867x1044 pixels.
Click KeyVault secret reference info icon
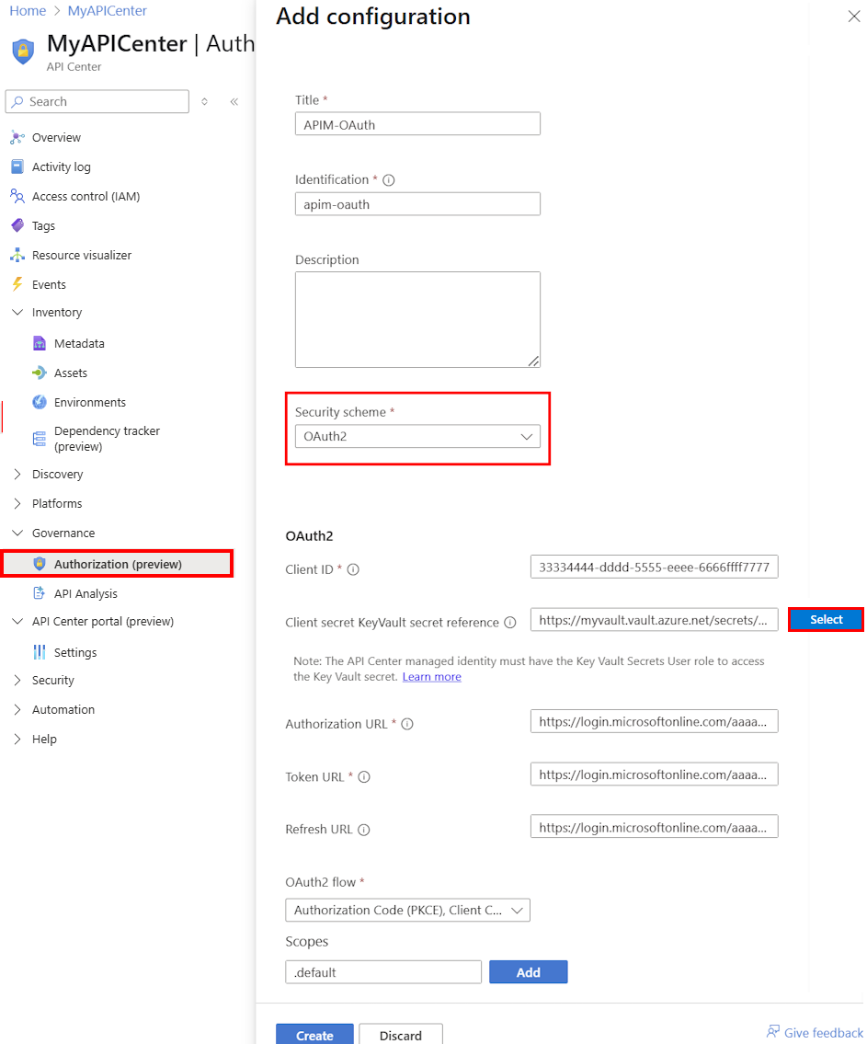[510, 623]
